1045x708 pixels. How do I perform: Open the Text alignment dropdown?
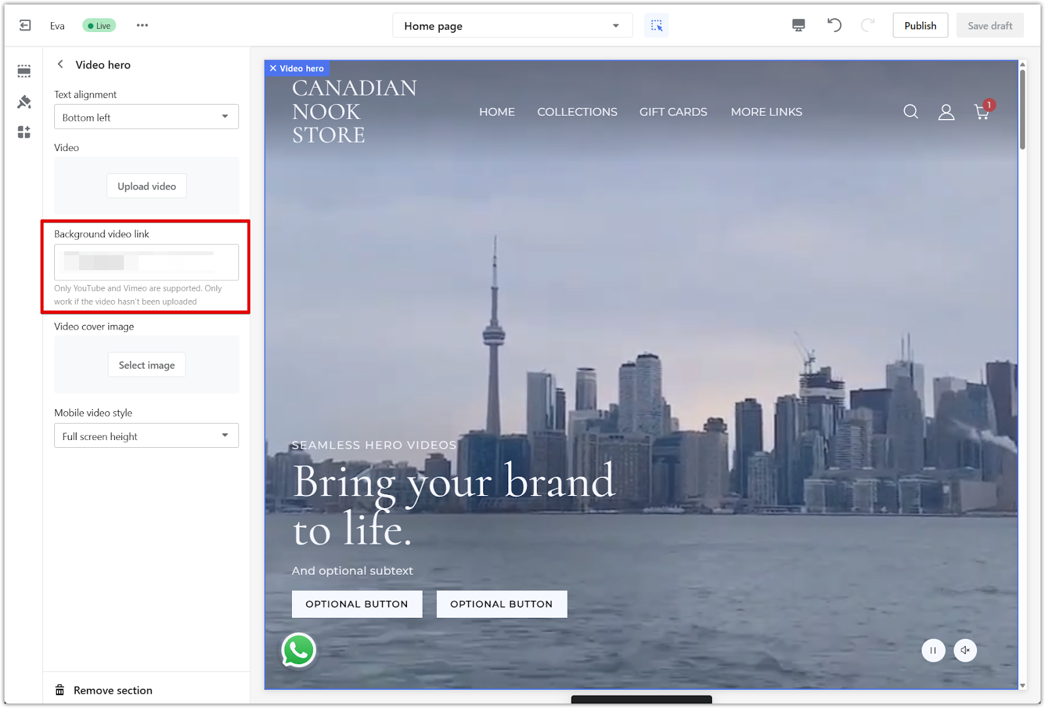point(146,117)
